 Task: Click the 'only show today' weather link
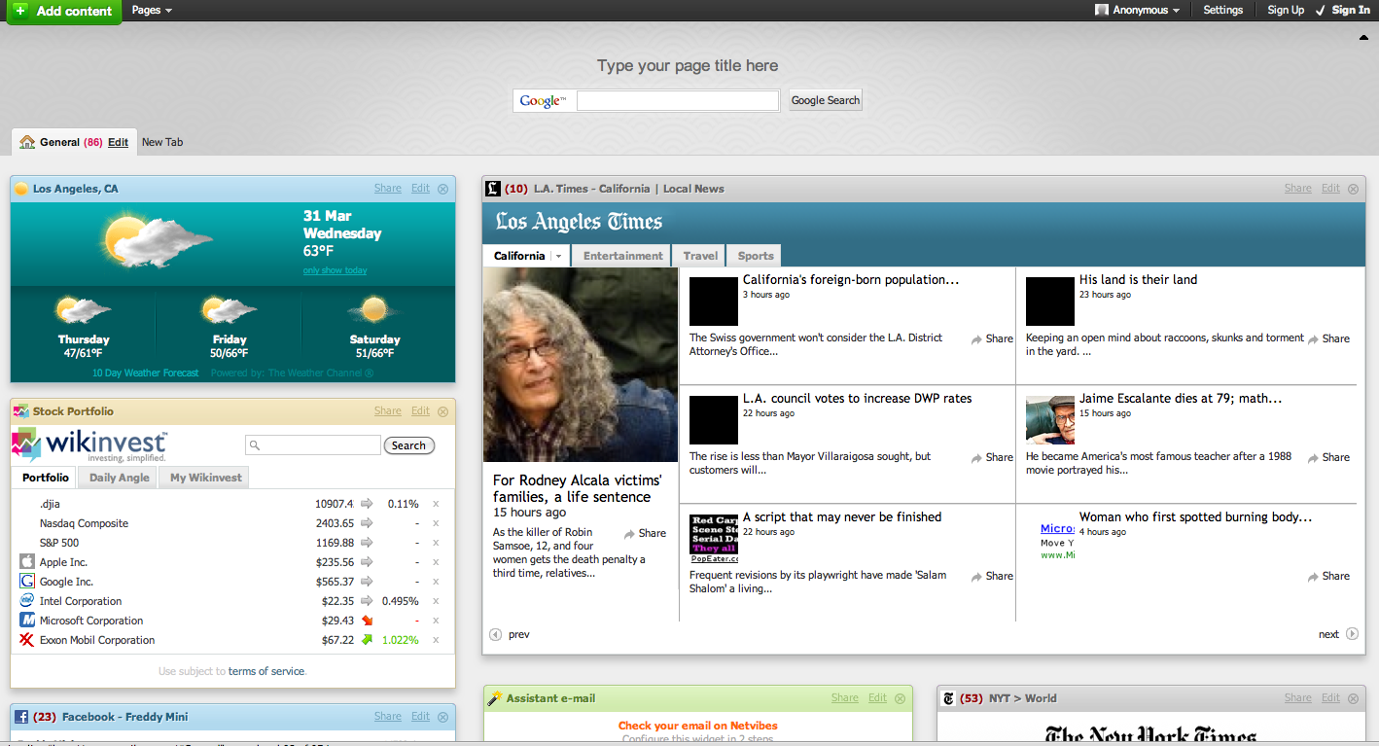pyautogui.click(x=335, y=270)
